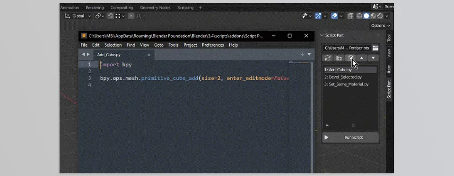Click the edit script icon in Script Port

(350, 58)
